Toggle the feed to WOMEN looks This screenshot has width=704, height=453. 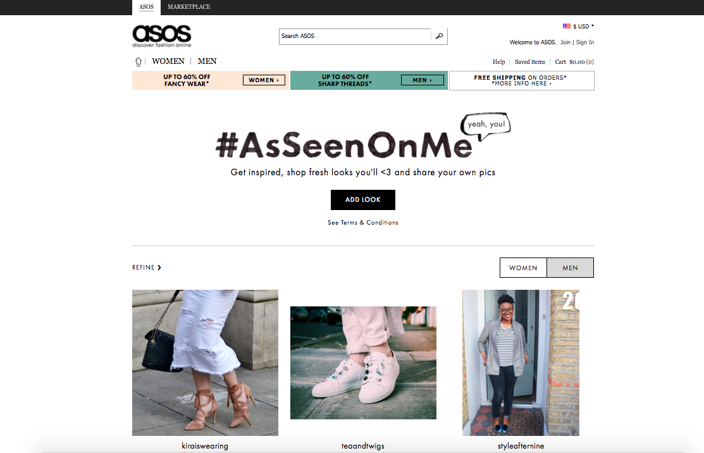523,268
